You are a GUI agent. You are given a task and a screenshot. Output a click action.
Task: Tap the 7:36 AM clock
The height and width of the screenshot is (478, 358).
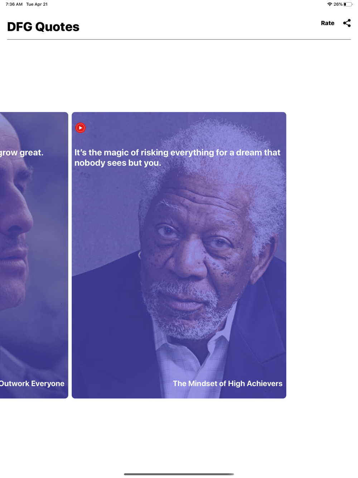(14, 4)
